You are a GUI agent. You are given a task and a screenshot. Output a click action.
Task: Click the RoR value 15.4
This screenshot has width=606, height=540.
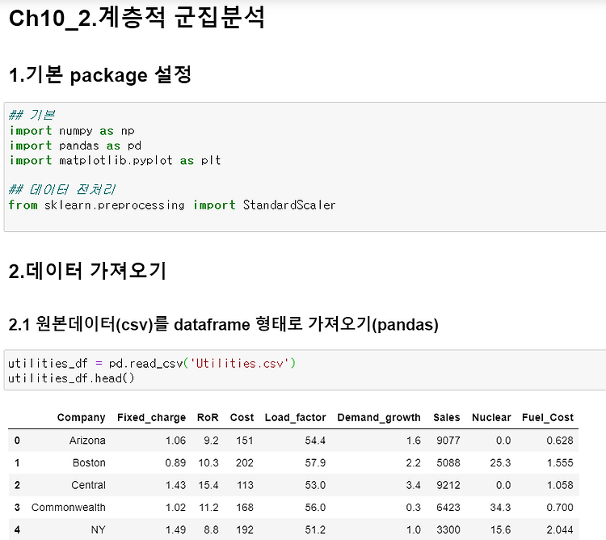pos(208,485)
